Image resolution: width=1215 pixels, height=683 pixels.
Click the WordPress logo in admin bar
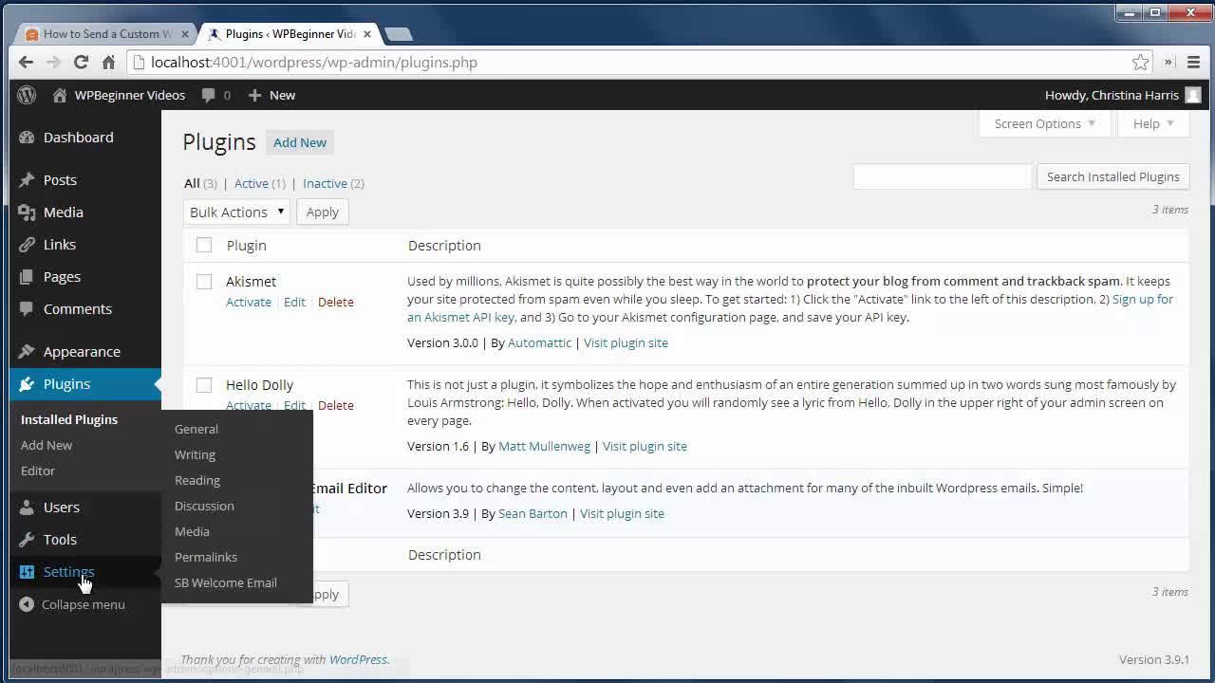[x=27, y=95]
